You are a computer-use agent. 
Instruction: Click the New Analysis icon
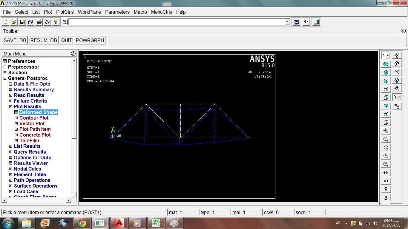pos(6,22)
